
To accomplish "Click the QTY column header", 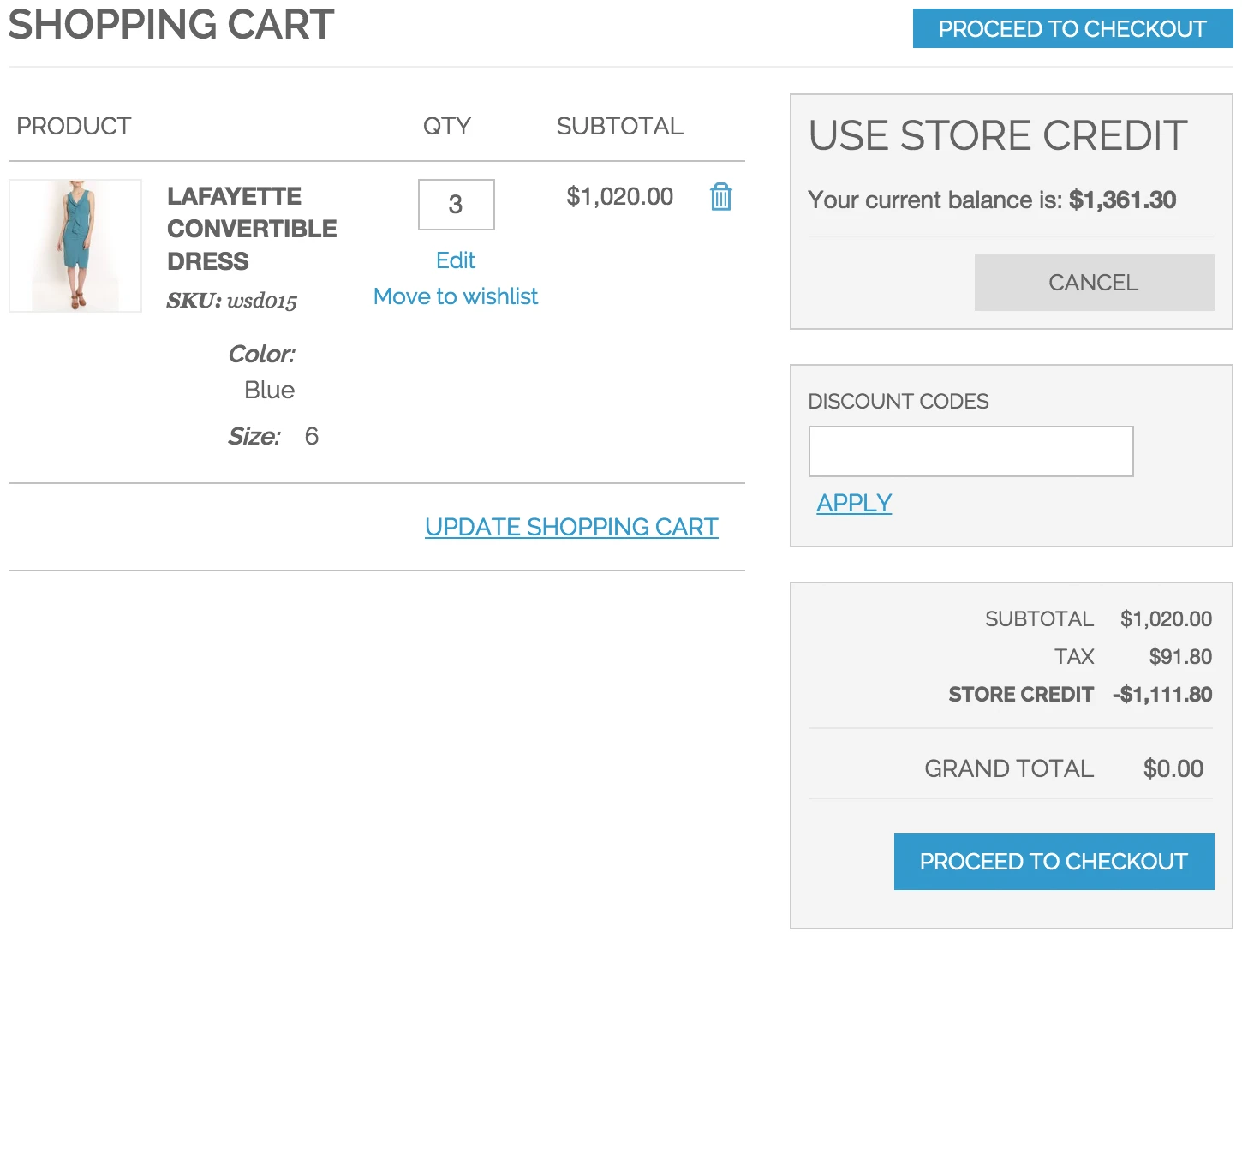I will pyautogui.click(x=447, y=126).
